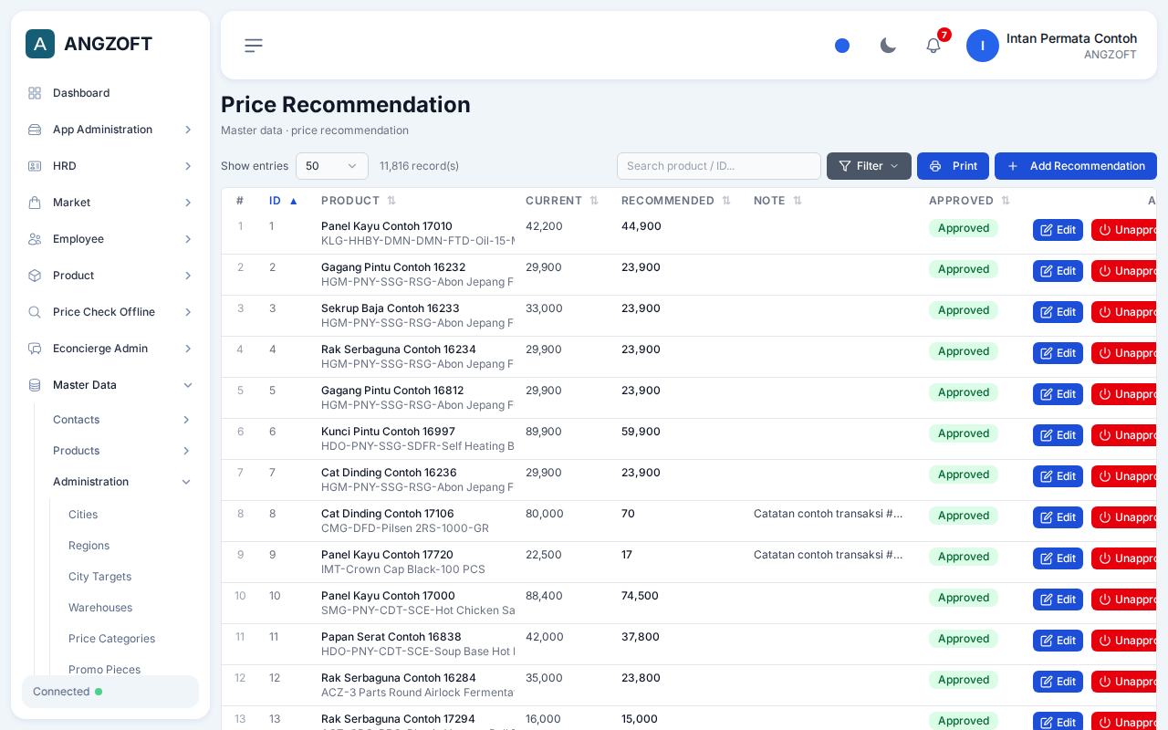Viewport: 1168px width, 730px height.
Task: Sort by Recommended column
Action: (676, 201)
